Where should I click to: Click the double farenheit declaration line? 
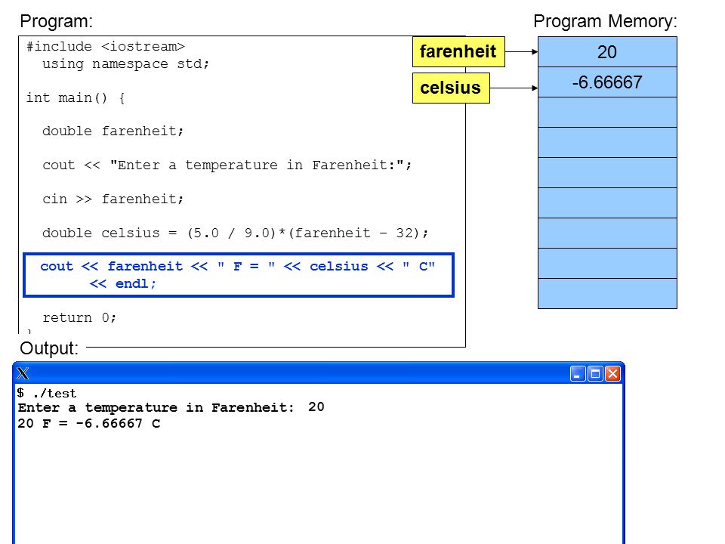click(x=113, y=131)
